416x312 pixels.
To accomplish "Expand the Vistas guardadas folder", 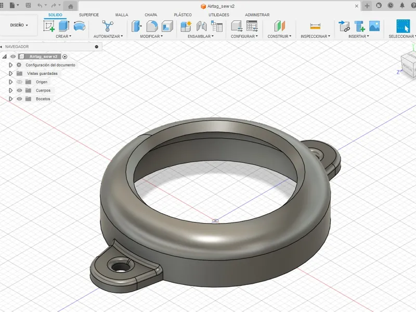I will click(10, 73).
